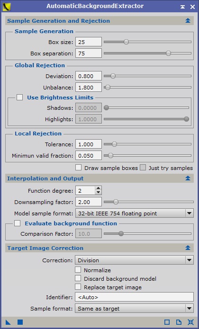Image resolution: width=199 pixels, height=329 pixels.
Task: Enable Evaluate background function checkbox
Action: coord(18,223)
